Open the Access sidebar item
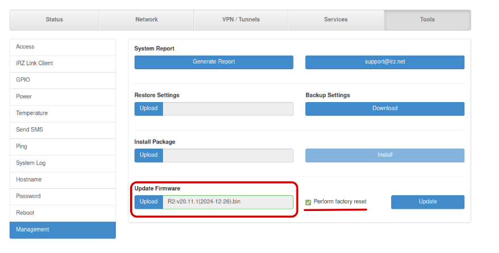Image resolution: width=499 pixels, height=253 pixels. (x=62, y=47)
